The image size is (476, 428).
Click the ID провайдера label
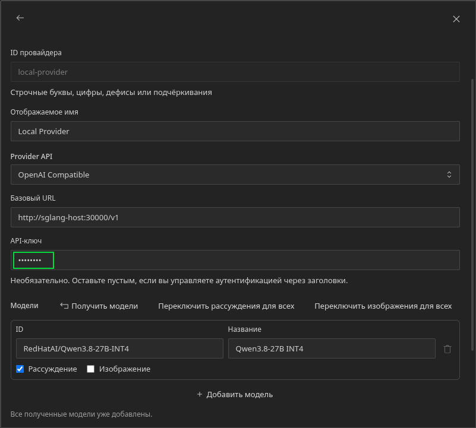36,53
